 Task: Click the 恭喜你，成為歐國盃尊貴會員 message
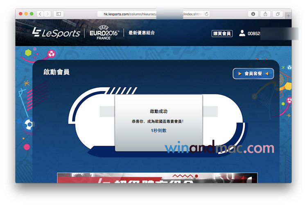point(158,121)
